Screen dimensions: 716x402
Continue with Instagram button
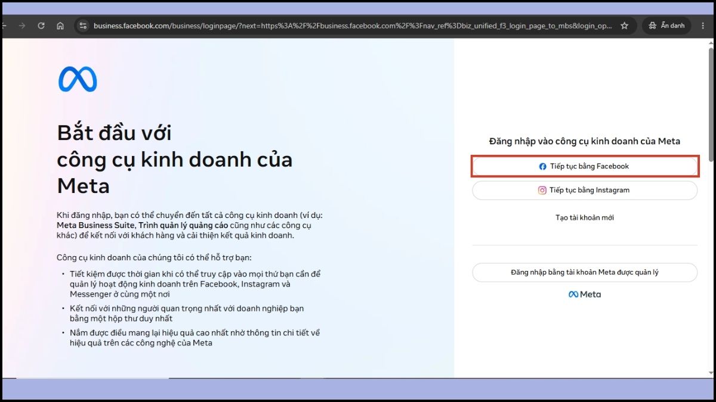click(x=585, y=190)
